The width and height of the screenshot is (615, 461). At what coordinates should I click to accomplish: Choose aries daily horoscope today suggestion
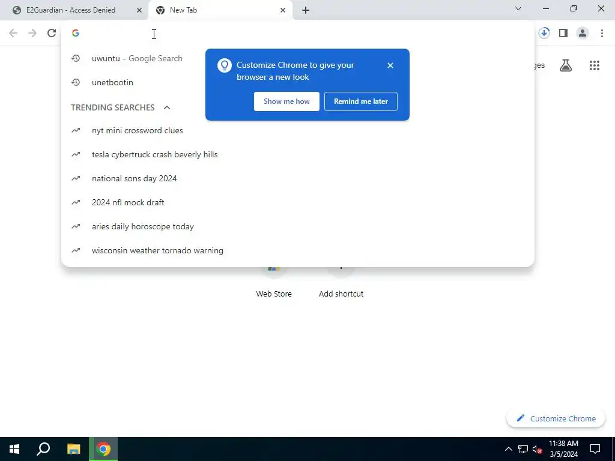[x=298, y=226]
